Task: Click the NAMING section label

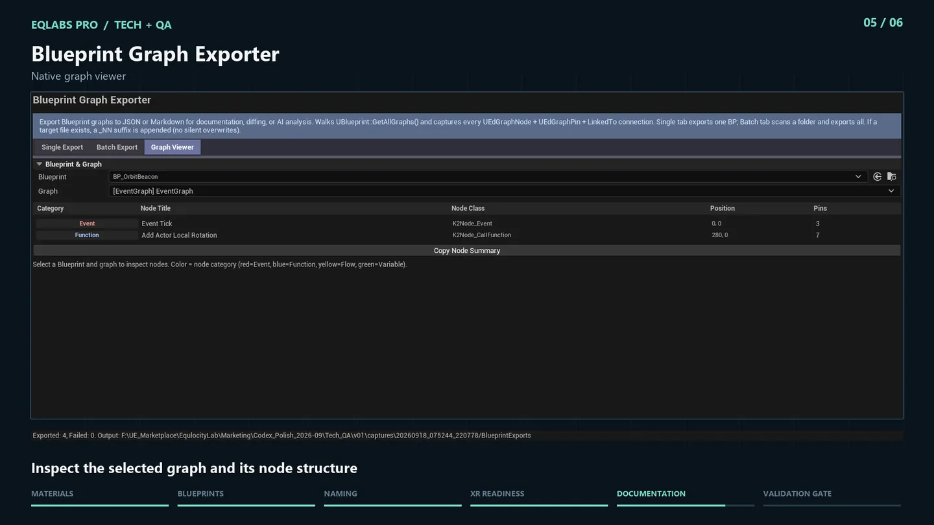Action: pyautogui.click(x=341, y=494)
